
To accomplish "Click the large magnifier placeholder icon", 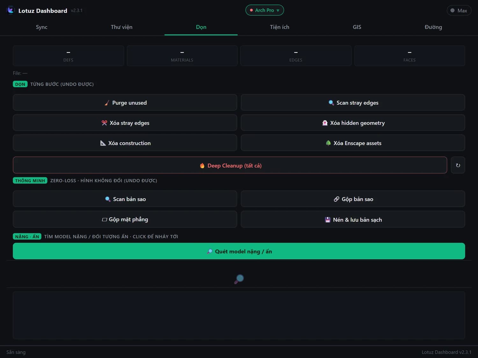I will pos(239,279).
